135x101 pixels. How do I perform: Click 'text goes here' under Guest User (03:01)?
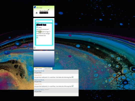click(x=38, y=92)
